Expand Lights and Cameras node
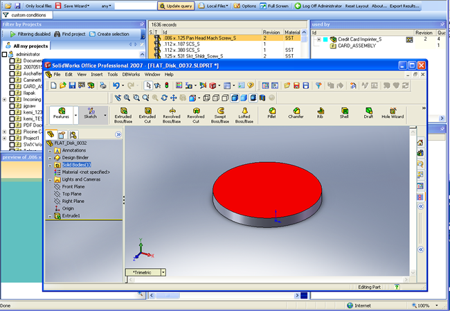Screen dimensions: 450x311 tap(50, 180)
